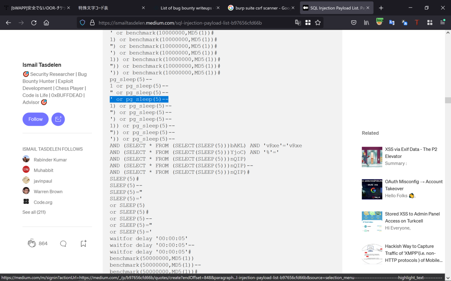Viewport: 451px width, 281px height.
Task: Open the tracking protection shield icon
Action: coord(83,22)
